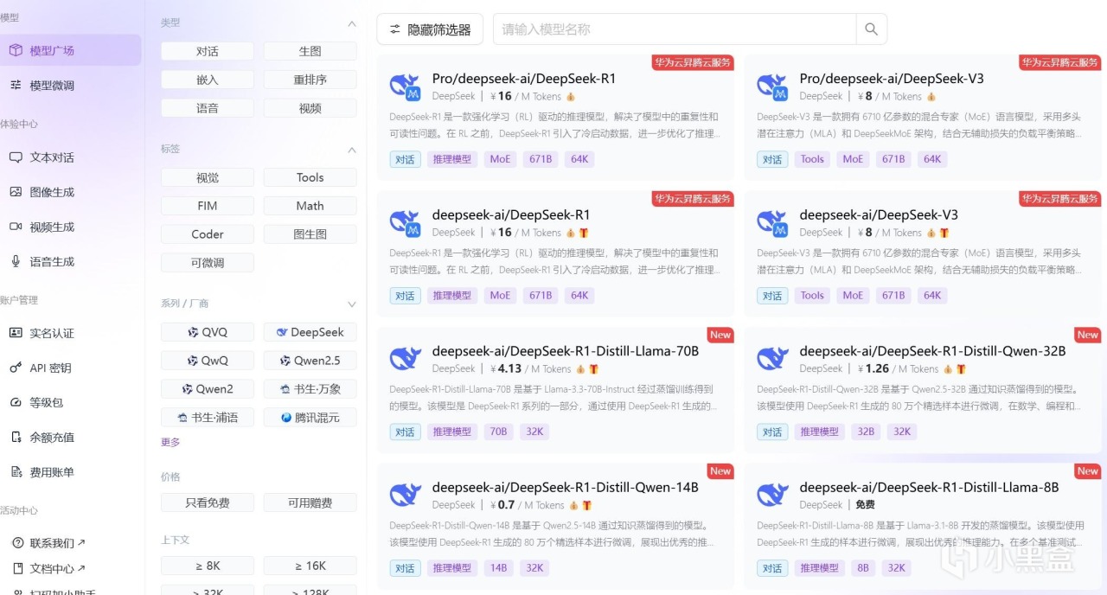Viewport: 1107px width, 595px height.
Task: Click the 请输入模型名称 search field
Action: pos(675,29)
